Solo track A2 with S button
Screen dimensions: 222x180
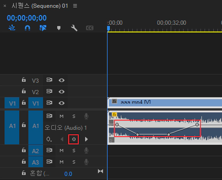[x=74, y=151]
